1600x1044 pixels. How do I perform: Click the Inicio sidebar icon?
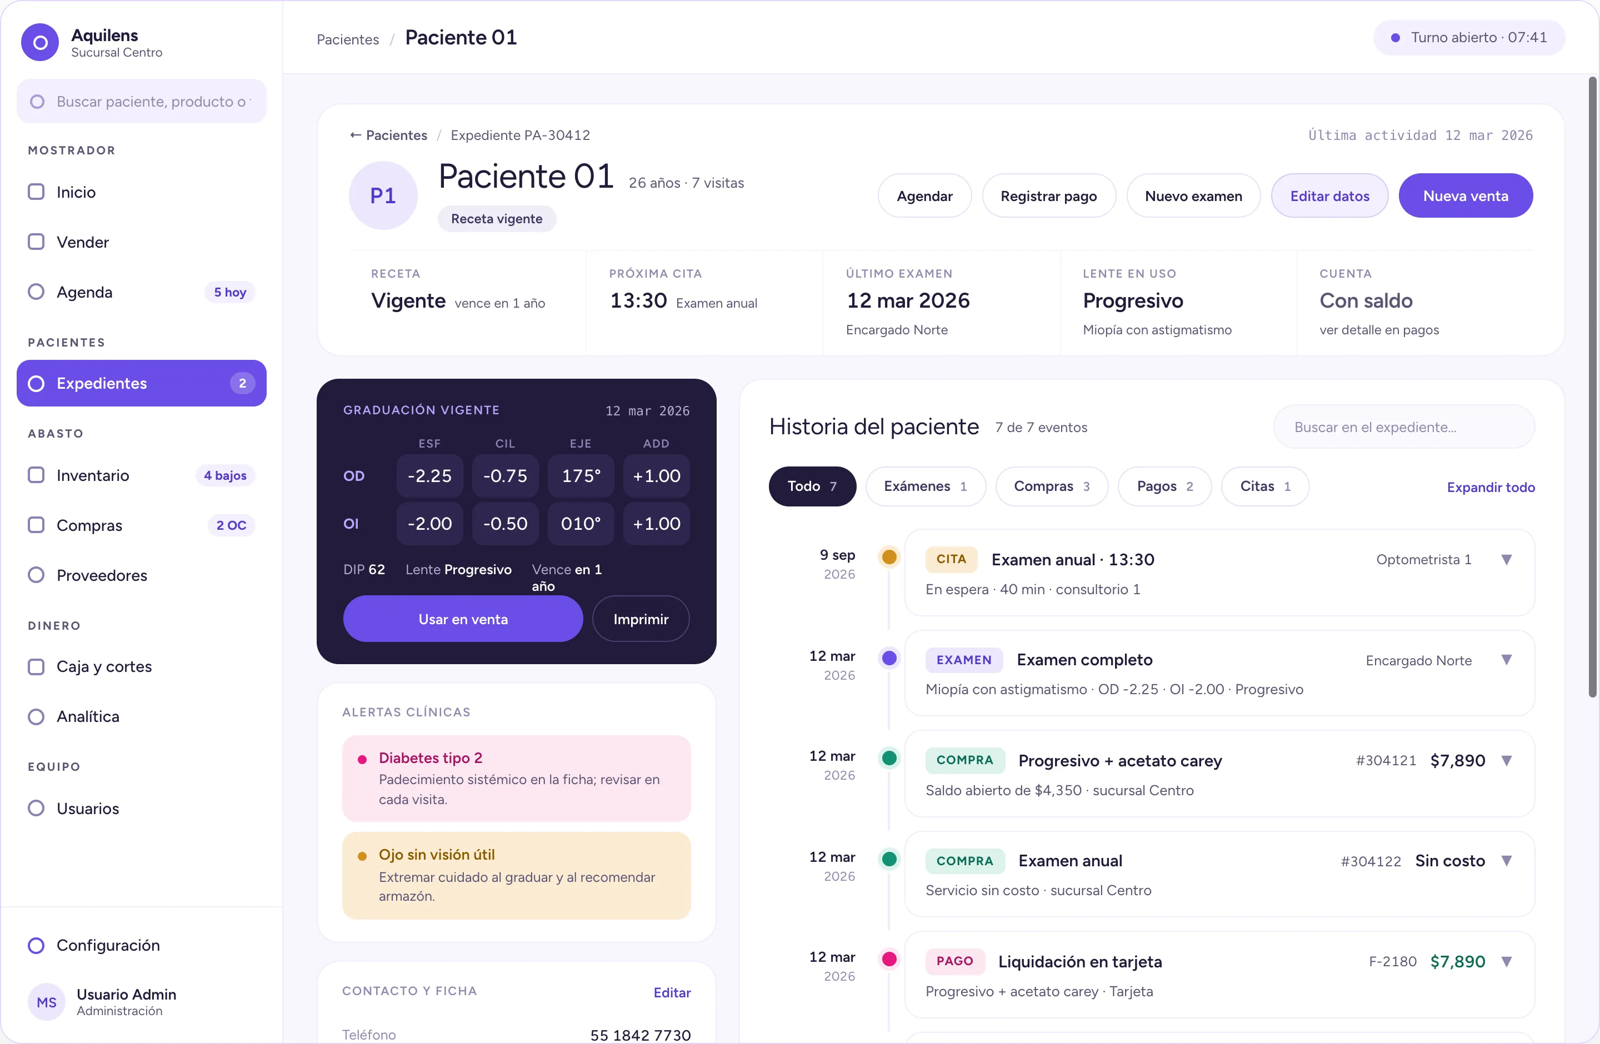point(36,192)
